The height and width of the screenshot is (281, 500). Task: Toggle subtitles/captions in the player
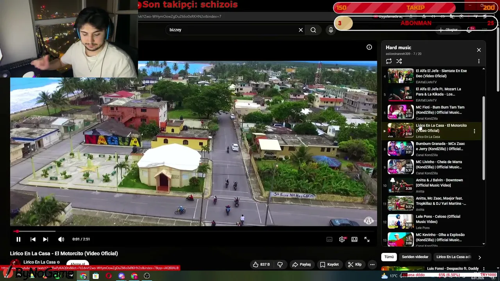[x=329, y=239]
